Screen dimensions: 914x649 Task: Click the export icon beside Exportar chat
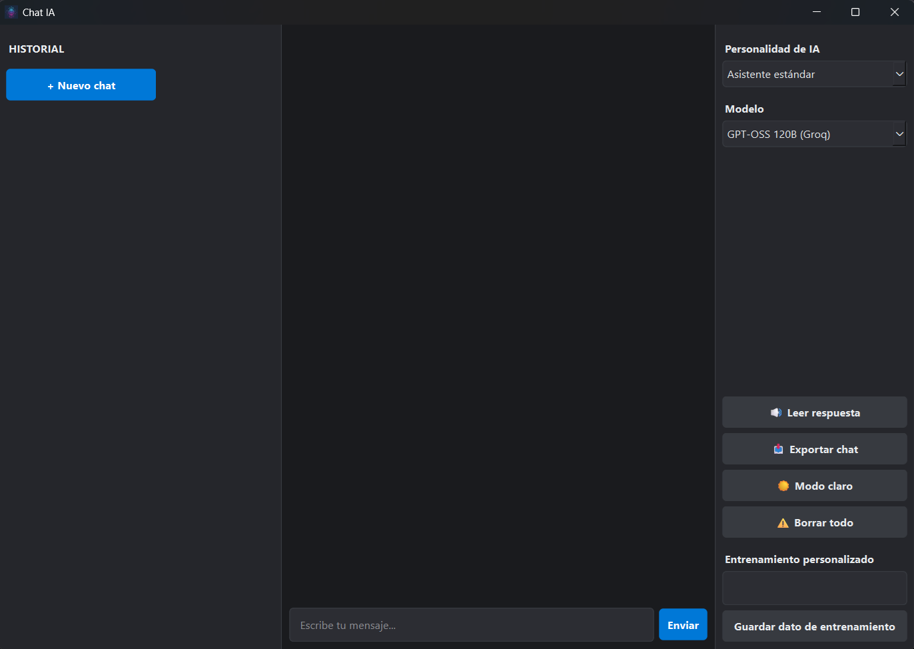pyautogui.click(x=778, y=449)
